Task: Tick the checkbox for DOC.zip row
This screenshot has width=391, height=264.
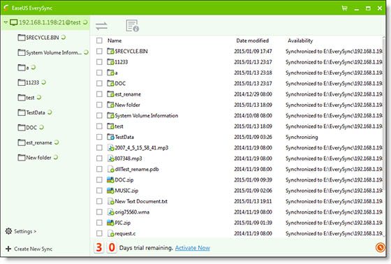Action: click(99, 179)
